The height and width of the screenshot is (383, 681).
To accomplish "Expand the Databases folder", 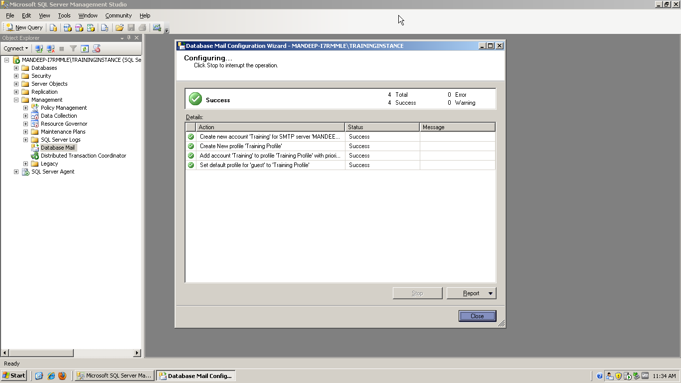I will click(x=16, y=68).
